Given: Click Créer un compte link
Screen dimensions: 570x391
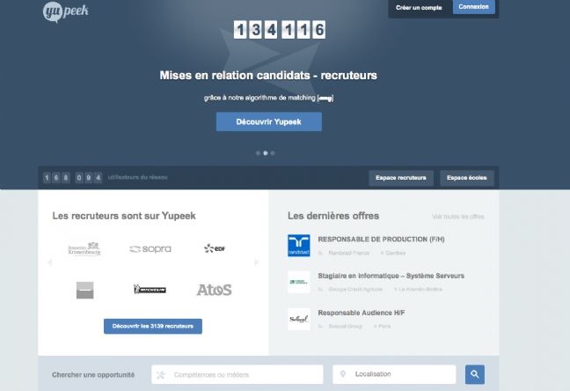Looking at the screenshot, I should point(419,8).
